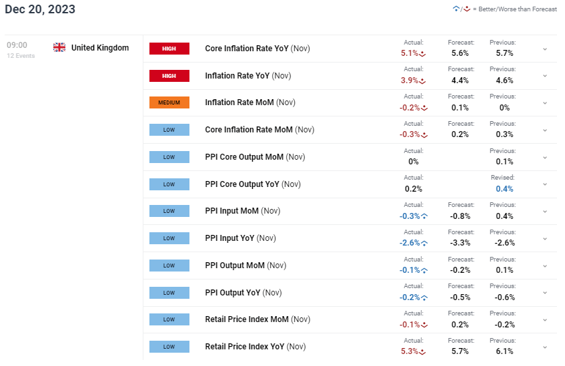
Task: Expand Retail Price Index MoM row chevron
Action: (545, 320)
